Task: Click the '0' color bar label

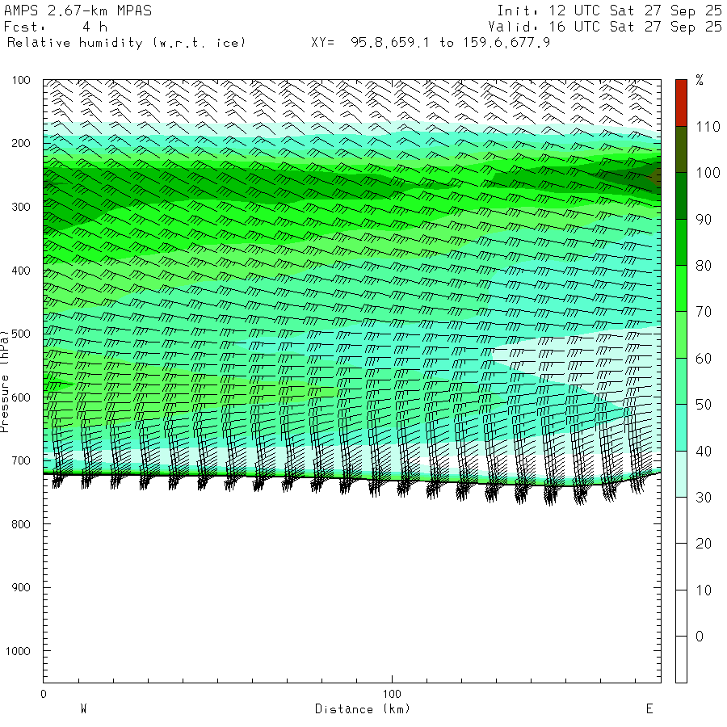Action: tap(700, 637)
